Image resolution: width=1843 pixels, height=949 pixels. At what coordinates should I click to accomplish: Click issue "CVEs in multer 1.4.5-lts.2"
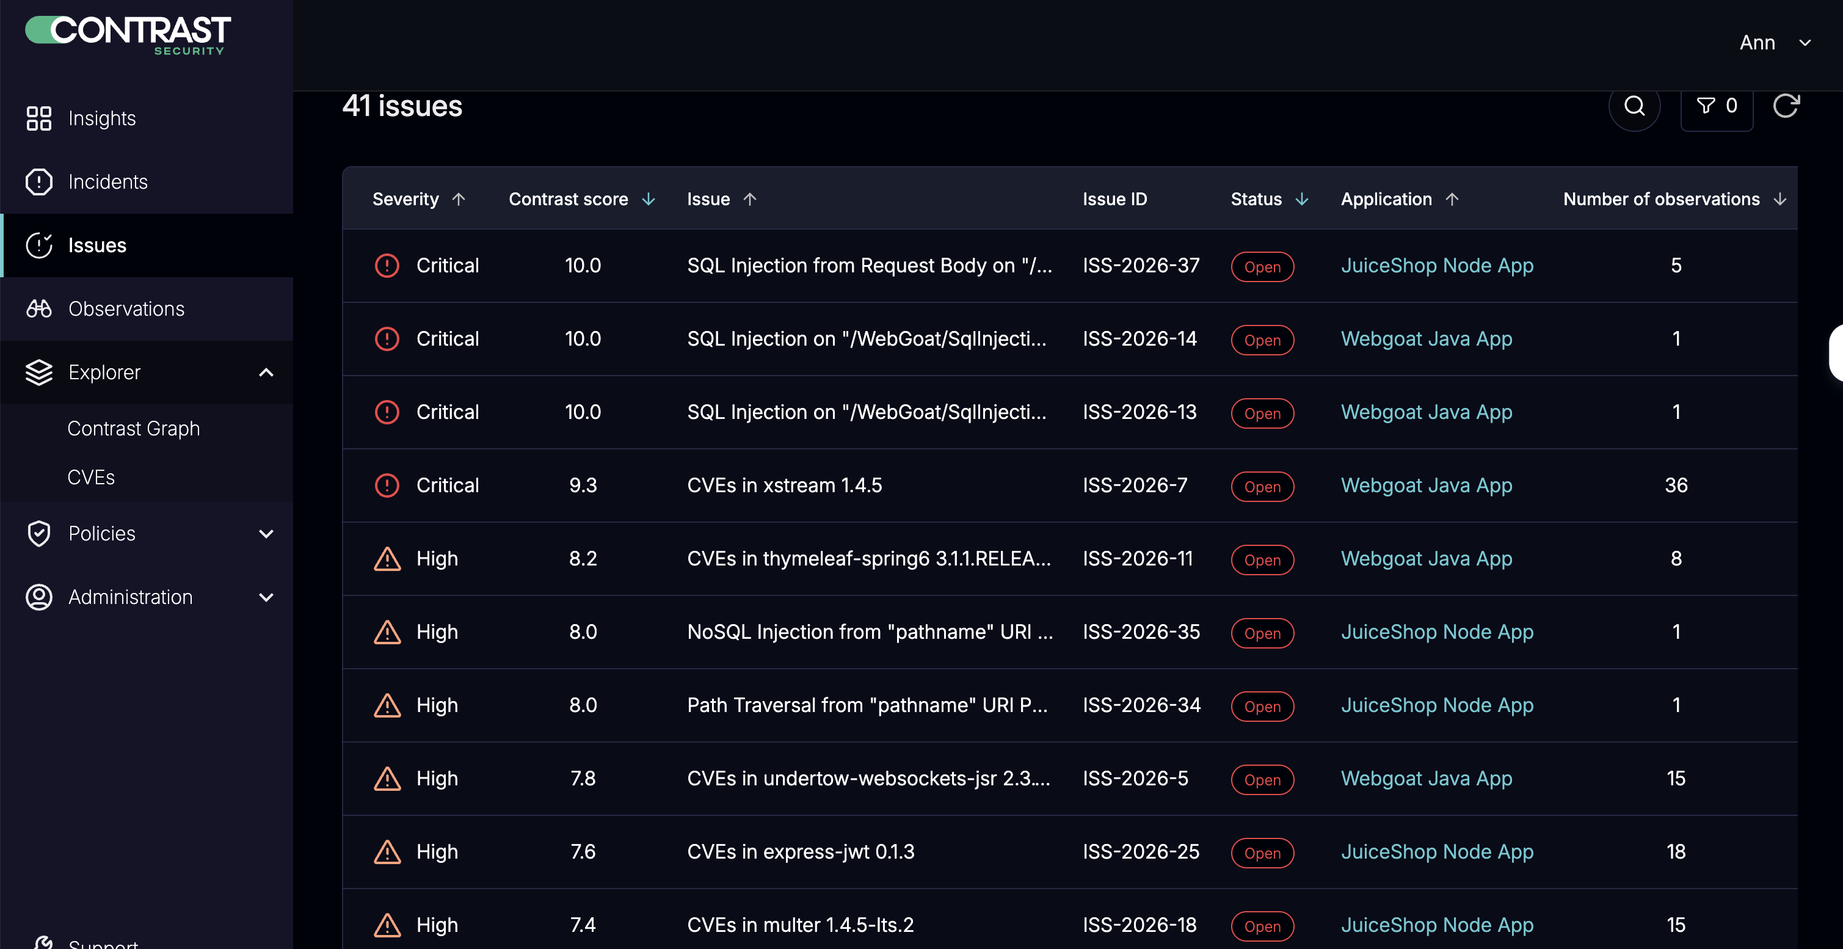click(x=801, y=925)
